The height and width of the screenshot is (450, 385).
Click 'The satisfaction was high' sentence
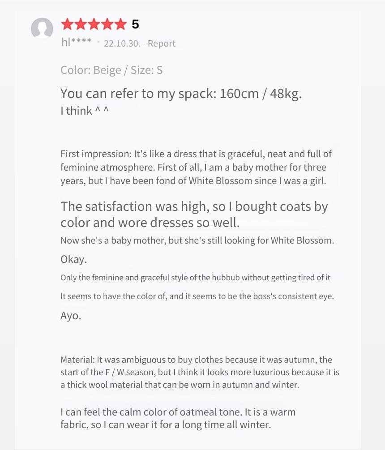click(x=194, y=214)
